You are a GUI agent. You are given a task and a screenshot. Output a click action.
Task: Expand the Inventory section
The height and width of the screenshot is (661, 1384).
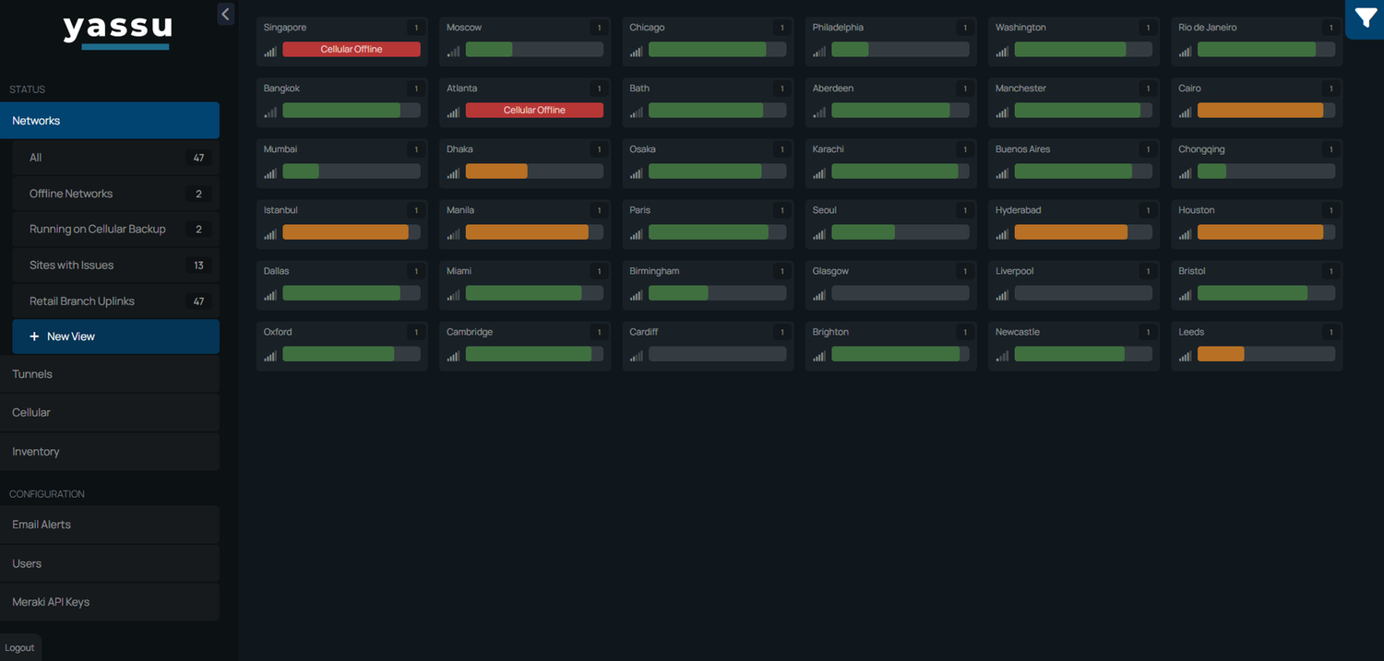[109, 452]
